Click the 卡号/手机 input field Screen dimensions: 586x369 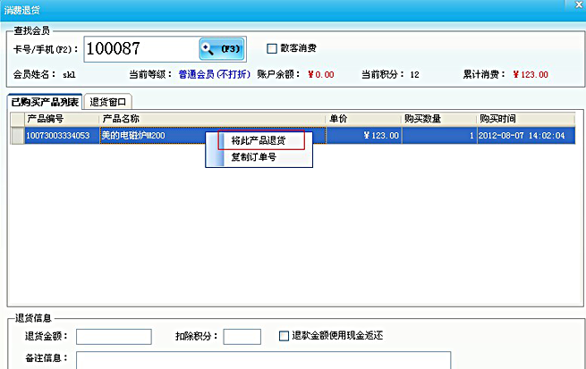pyautogui.click(x=139, y=48)
